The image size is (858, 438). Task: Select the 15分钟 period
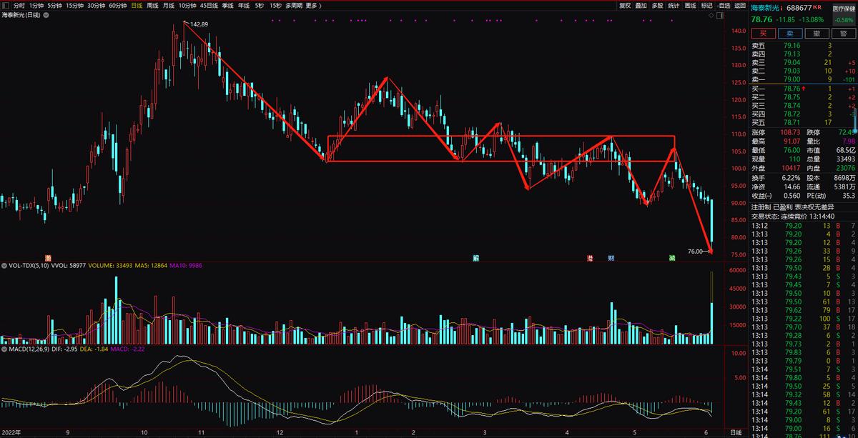pyautogui.click(x=75, y=5)
